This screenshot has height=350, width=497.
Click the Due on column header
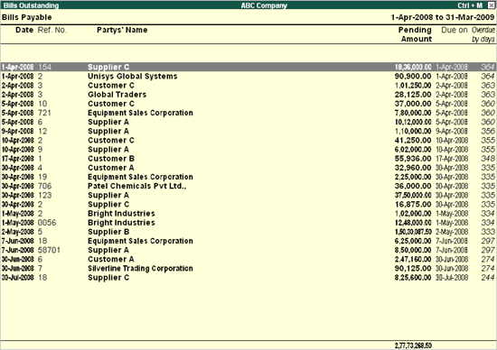coord(455,30)
